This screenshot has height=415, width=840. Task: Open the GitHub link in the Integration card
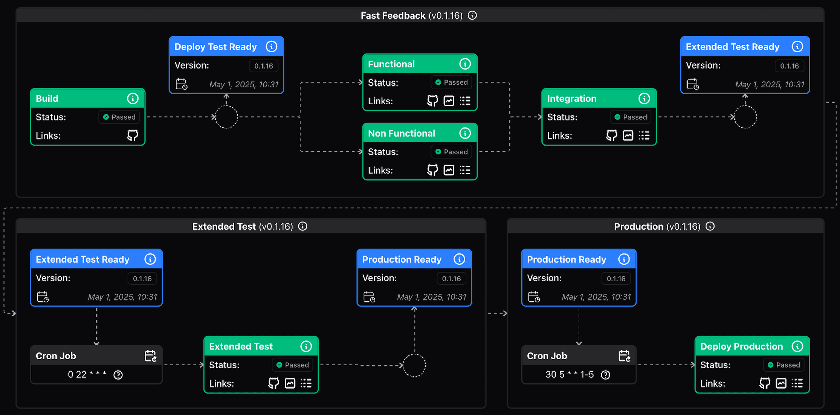(x=612, y=135)
